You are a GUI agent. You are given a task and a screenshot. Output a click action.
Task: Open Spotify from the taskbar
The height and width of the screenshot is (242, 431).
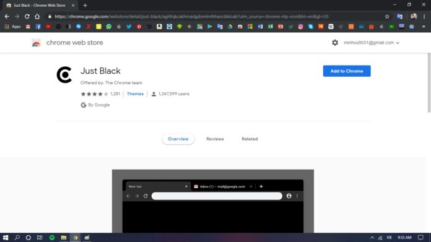pyautogui.click(x=52, y=238)
